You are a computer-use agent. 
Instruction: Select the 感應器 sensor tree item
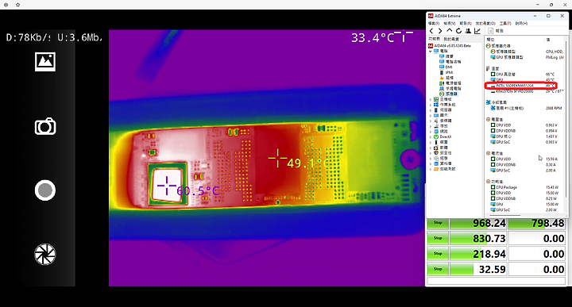click(x=448, y=94)
